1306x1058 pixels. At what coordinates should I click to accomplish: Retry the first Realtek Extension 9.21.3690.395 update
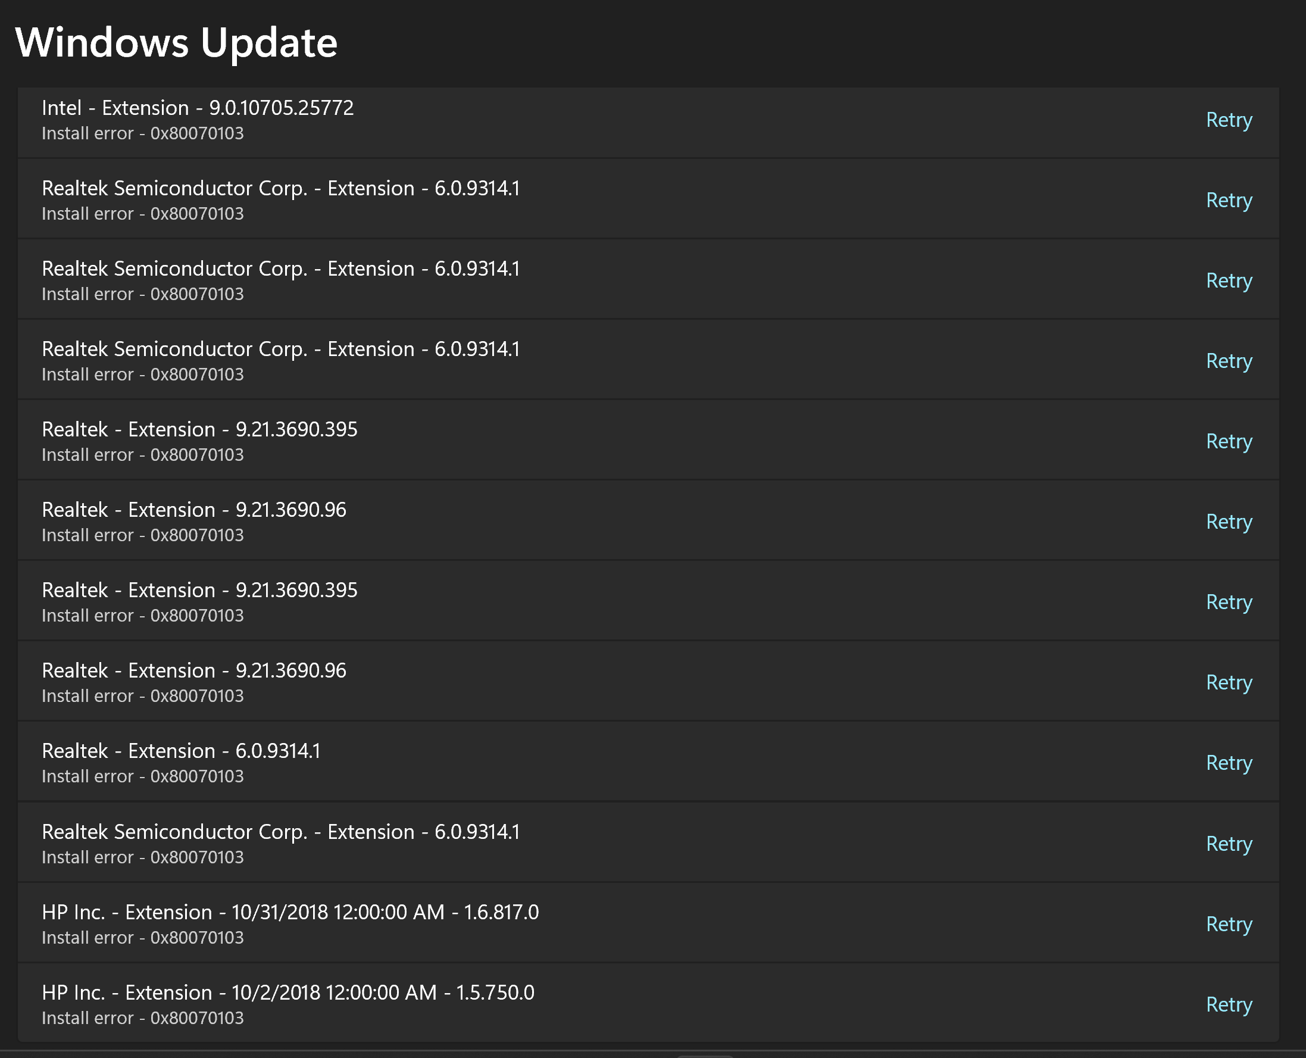point(1229,442)
